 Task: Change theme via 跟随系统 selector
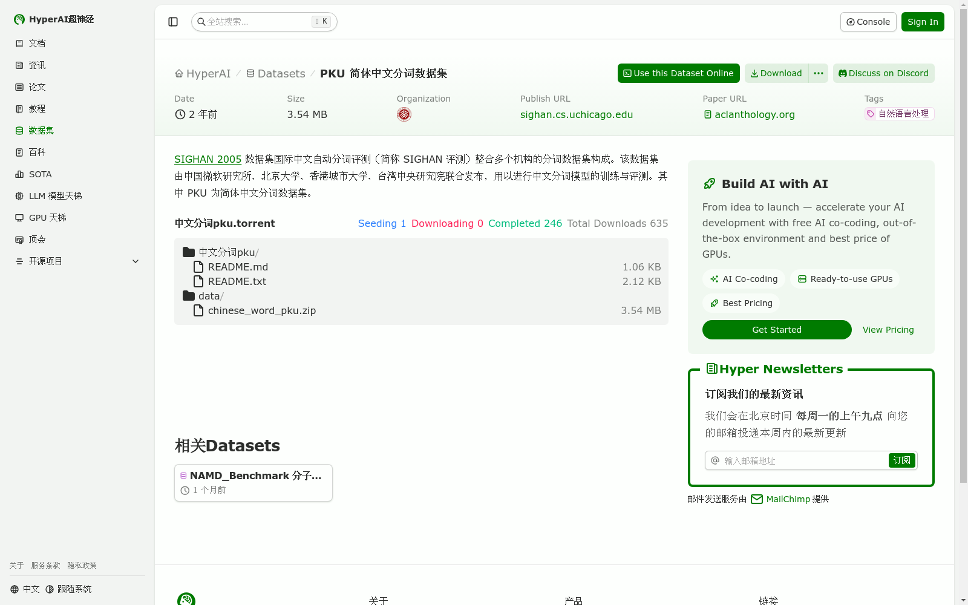(68, 589)
